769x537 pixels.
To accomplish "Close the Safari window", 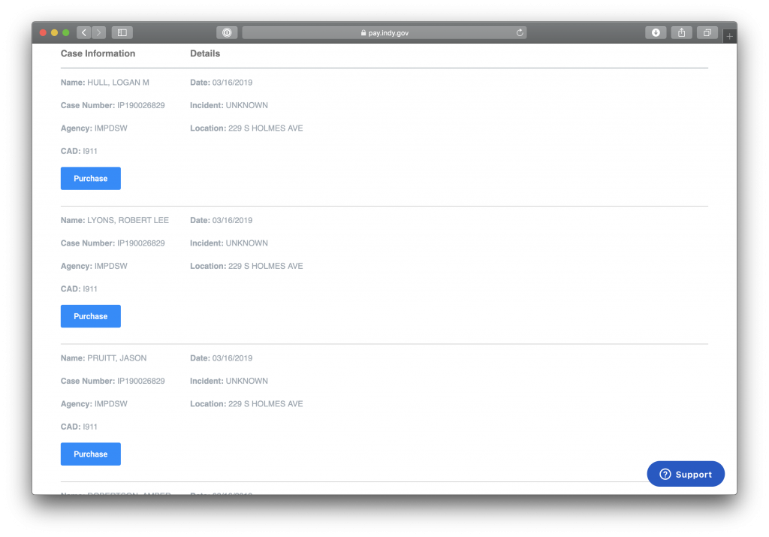I will (x=43, y=33).
